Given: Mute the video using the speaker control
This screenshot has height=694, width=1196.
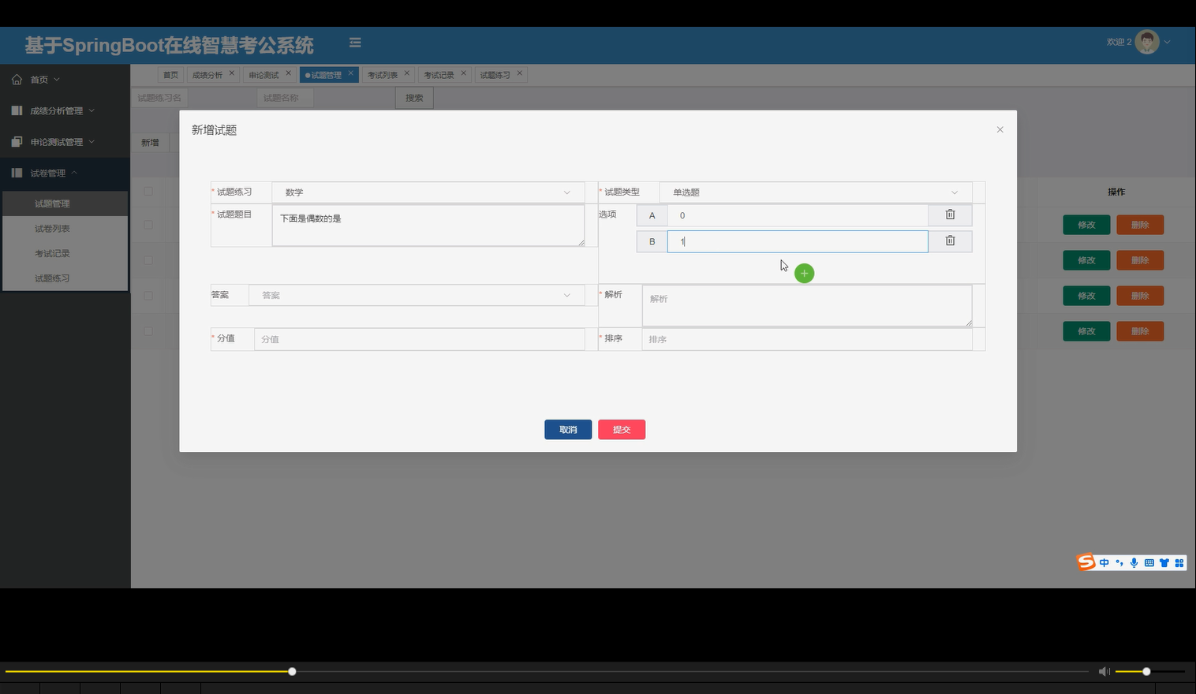Looking at the screenshot, I should click(x=1104, y=671).
